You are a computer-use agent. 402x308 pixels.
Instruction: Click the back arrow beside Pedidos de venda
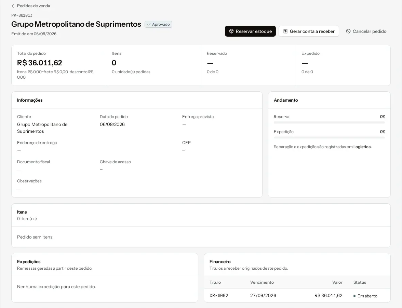coord(13,6)
